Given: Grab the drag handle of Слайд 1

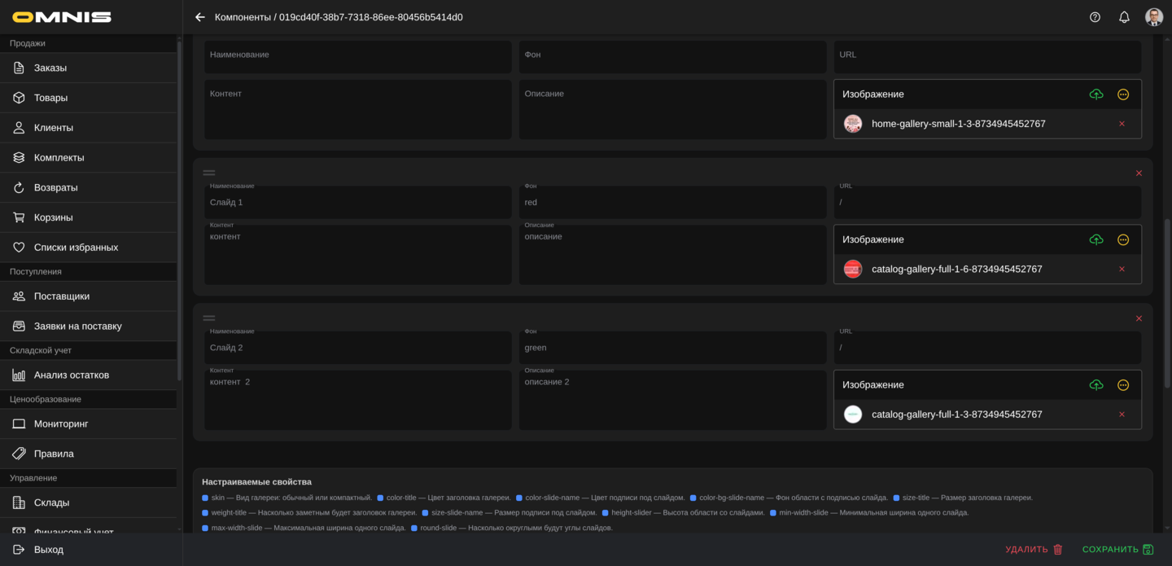Looking at the screenshot, I should [209, 173].
